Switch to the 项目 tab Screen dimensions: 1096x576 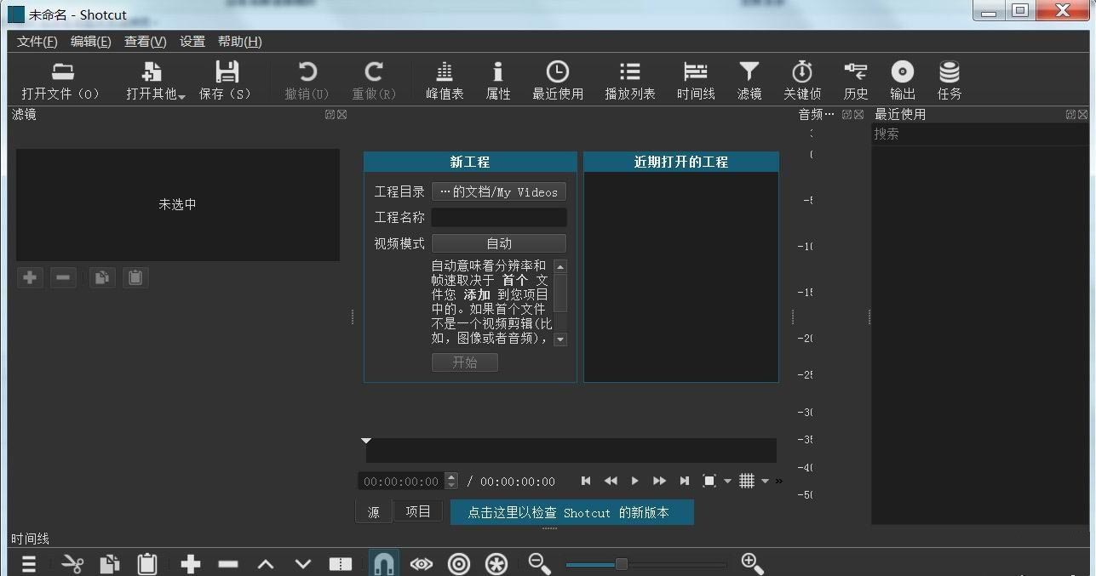click(418, 511)
